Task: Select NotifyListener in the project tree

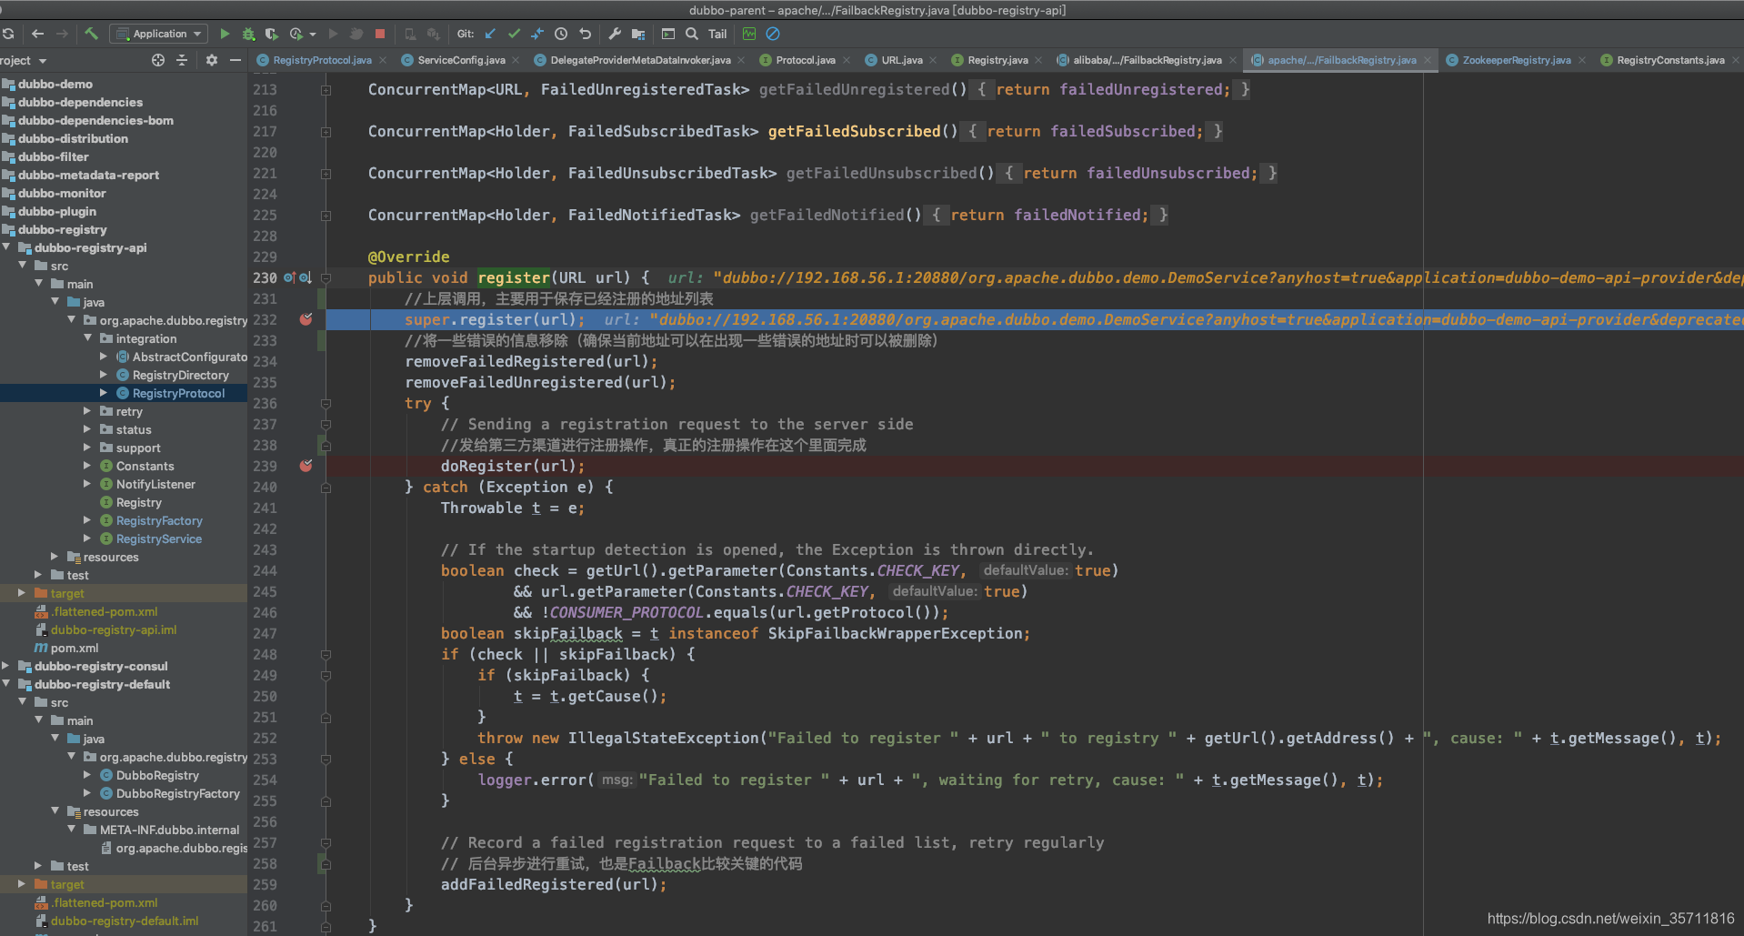Action: 155,484
